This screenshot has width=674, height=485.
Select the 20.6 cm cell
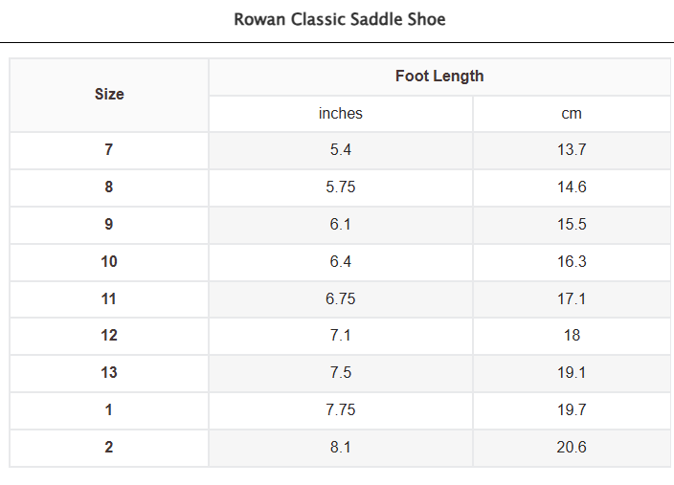pyautogui.click(x=572, y=448)
